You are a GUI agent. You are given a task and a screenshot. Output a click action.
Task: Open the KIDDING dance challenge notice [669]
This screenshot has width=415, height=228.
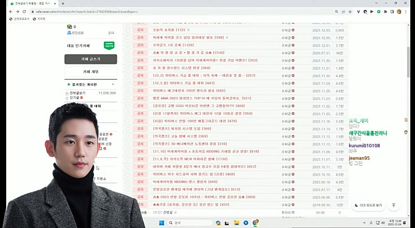click(x=185, y=182)
